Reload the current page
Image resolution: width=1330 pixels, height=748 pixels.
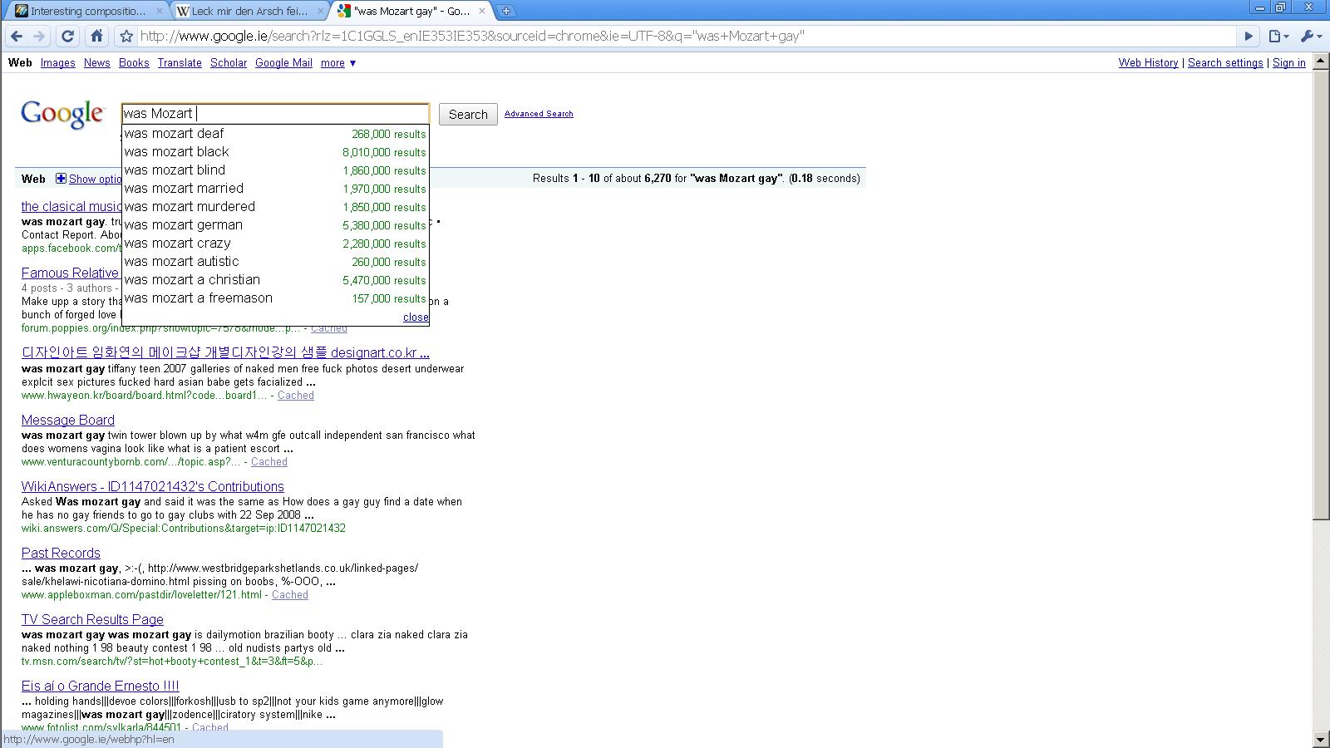click(68, 37)
